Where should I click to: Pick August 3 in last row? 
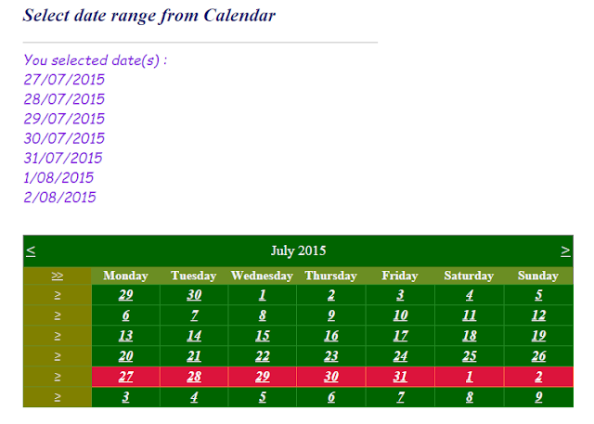pos(126,397)
